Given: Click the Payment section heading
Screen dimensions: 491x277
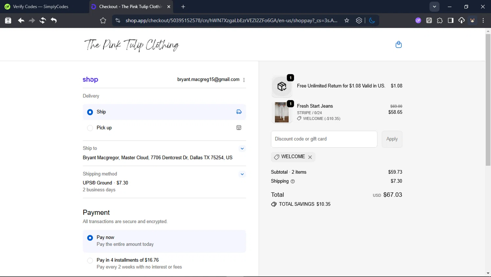Looking at the screenshot, I should [x=96, y=213].
